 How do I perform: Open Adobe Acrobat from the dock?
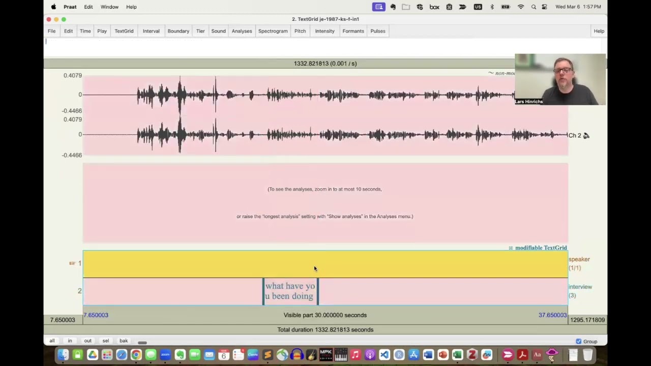click(523, 354)
